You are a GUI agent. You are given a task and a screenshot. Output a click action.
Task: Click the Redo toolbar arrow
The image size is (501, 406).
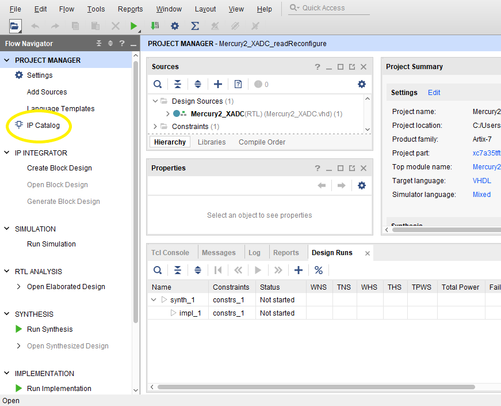pyautogui.click(x=55, y=26)
